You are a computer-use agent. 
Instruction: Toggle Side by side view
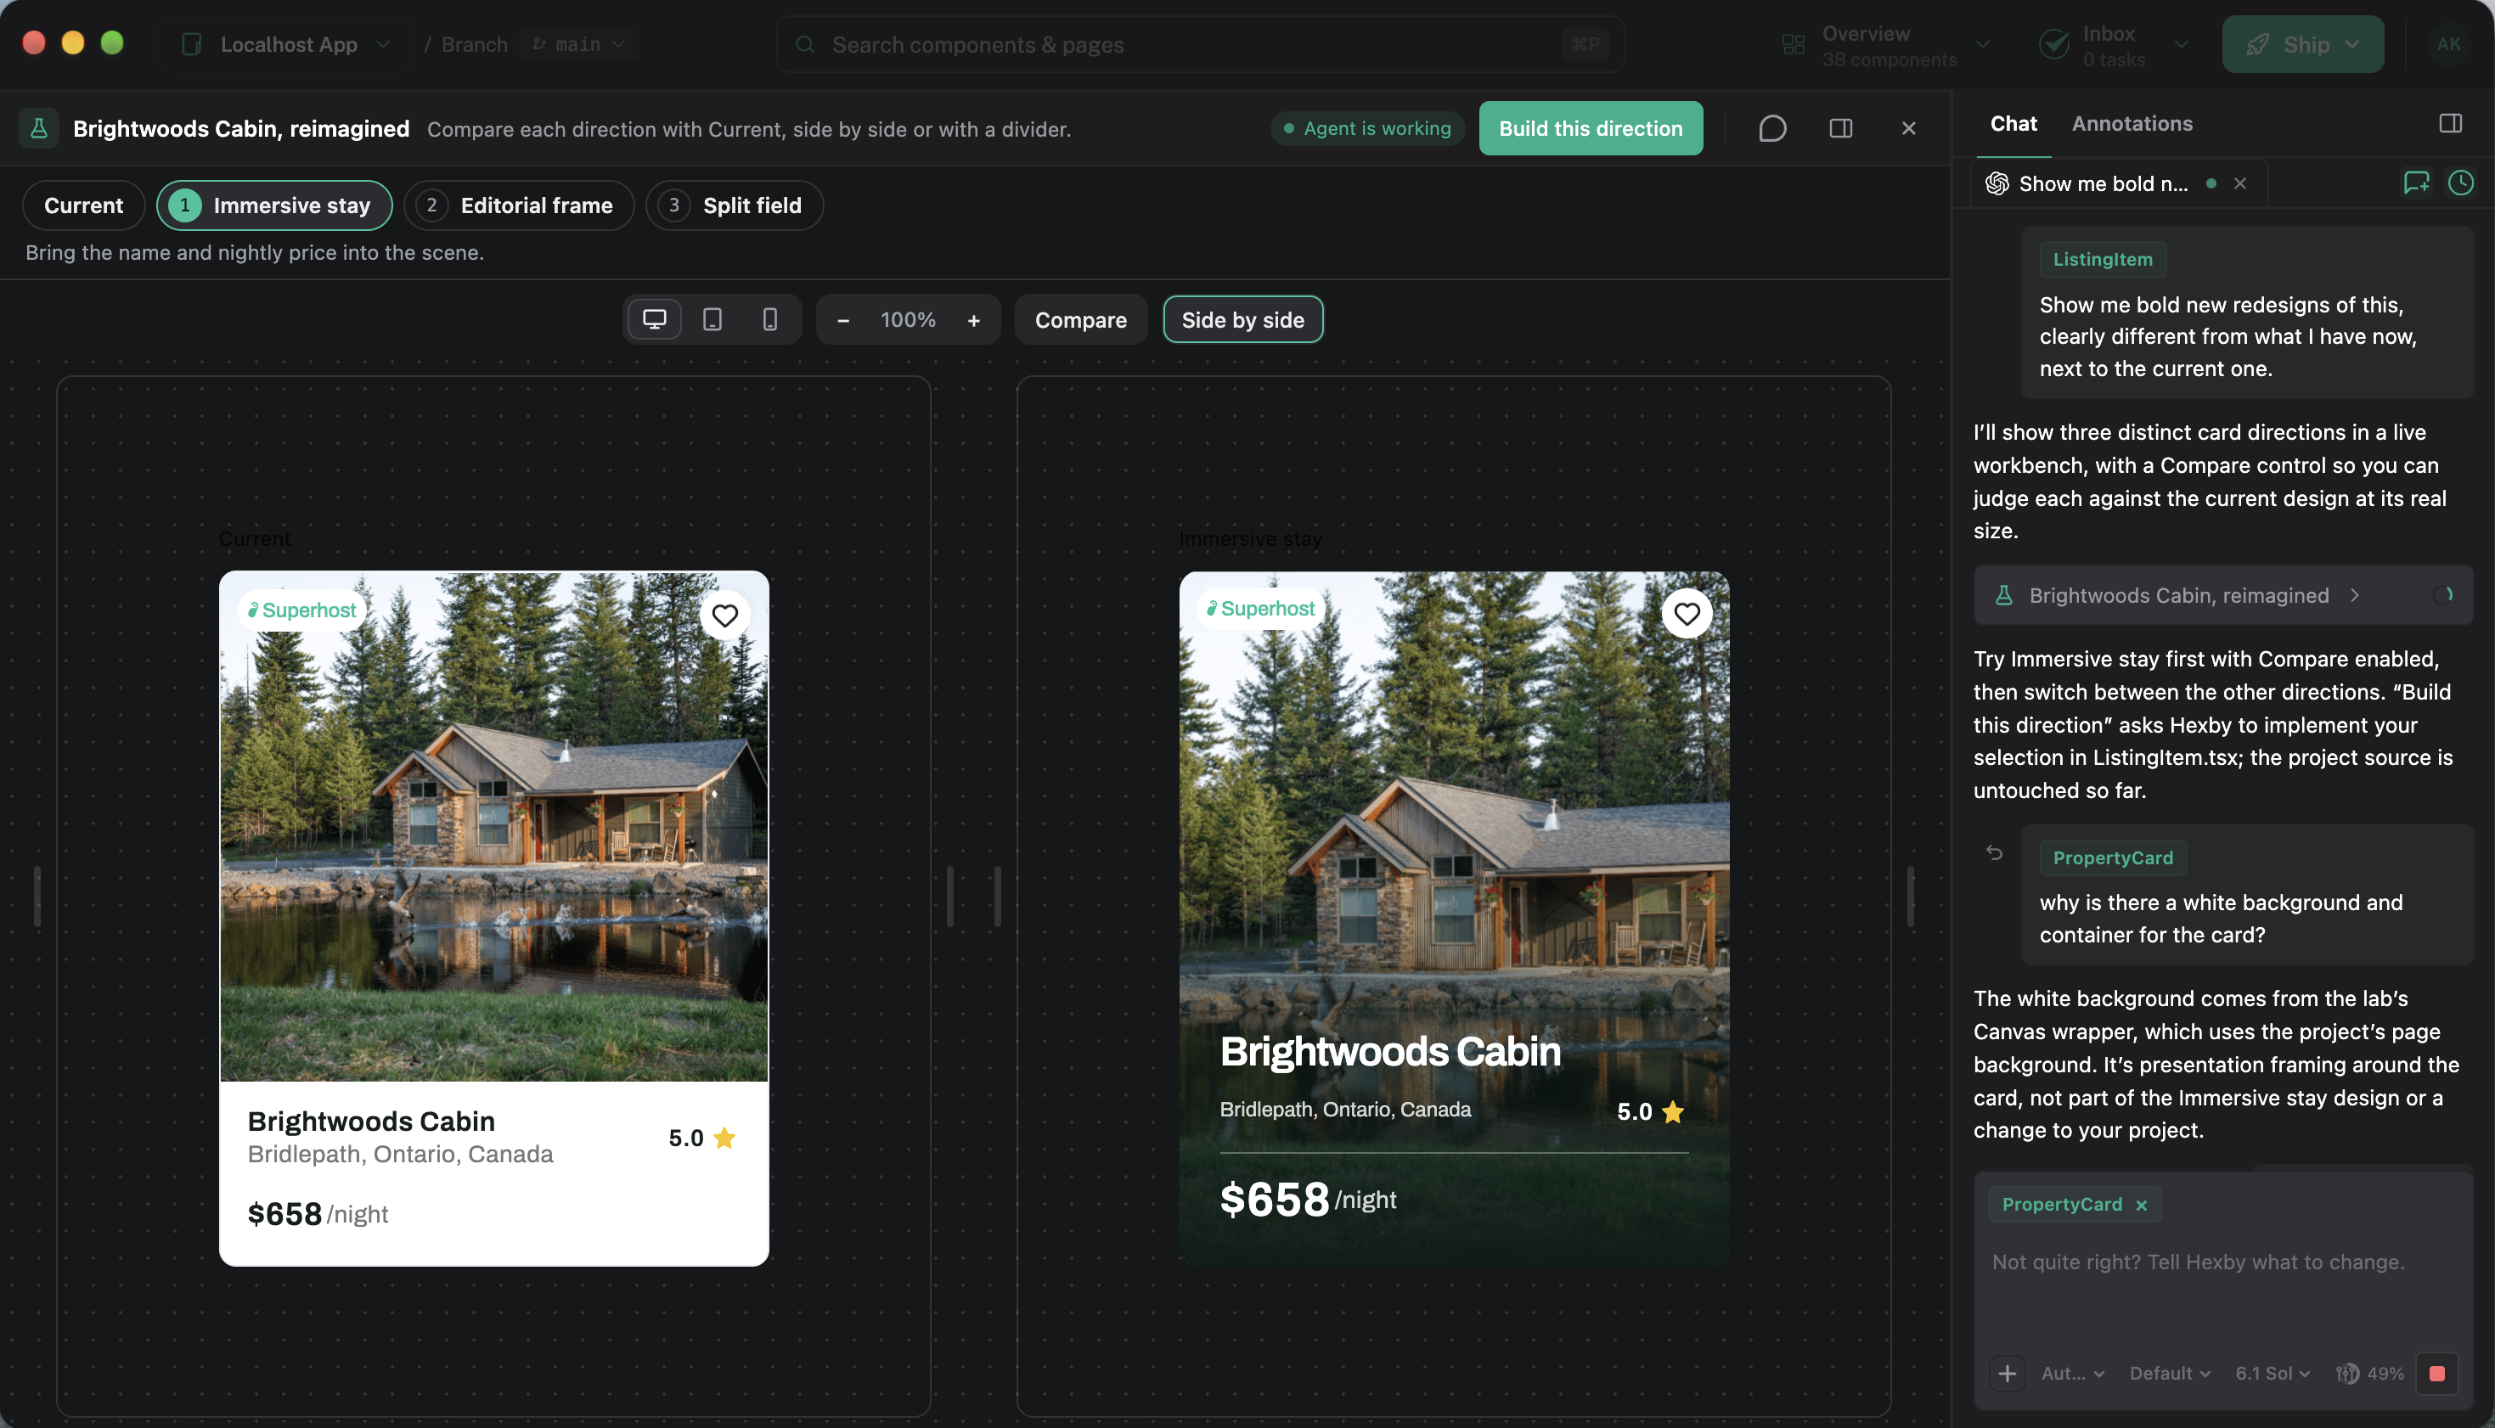[1242, 320]
